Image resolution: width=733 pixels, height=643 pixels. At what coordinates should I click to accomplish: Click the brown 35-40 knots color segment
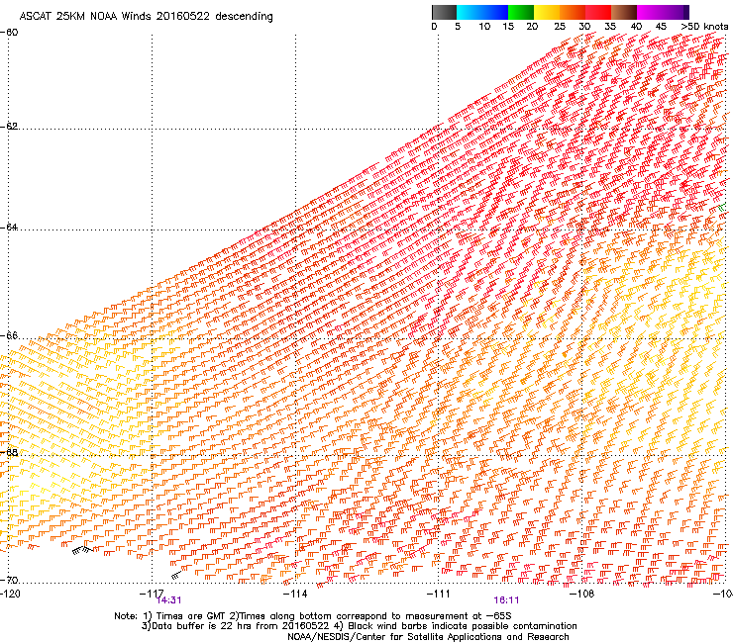coord(624,12)
